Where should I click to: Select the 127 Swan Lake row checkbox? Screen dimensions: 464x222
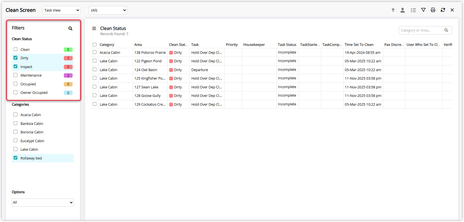click(95, 87)
